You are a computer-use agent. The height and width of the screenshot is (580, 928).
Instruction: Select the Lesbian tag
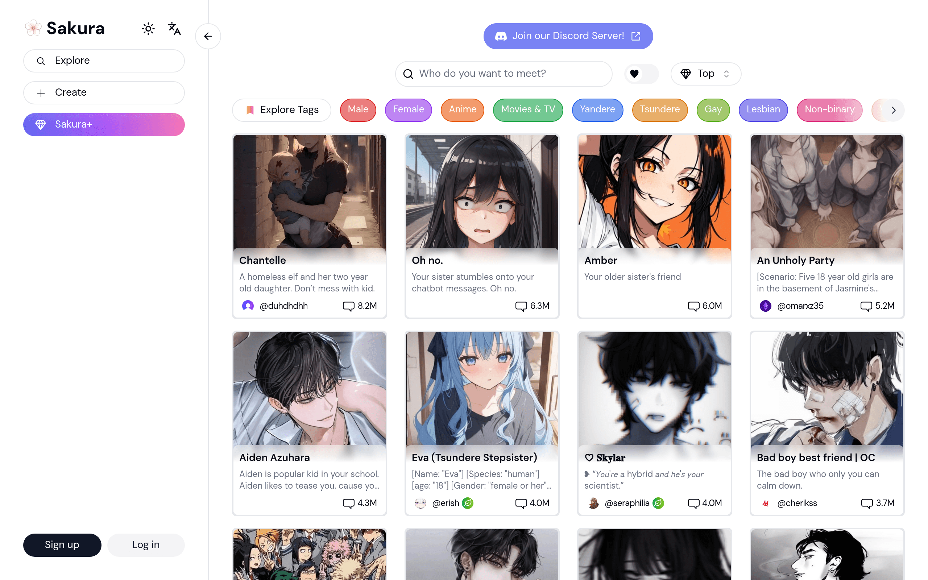click(x=763, y=110)
